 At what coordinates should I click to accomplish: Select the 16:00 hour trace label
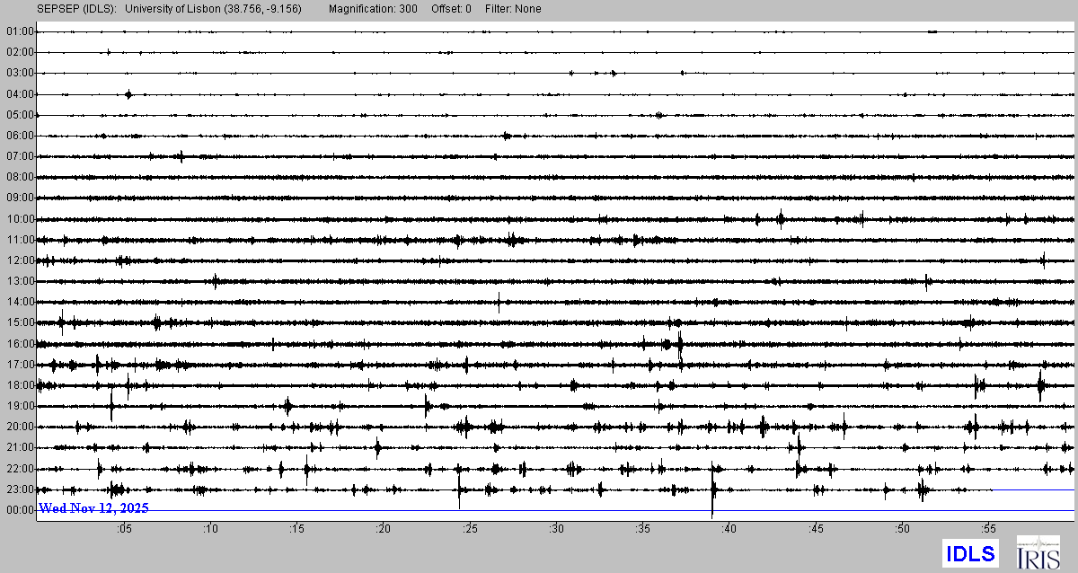pos(20,344)
